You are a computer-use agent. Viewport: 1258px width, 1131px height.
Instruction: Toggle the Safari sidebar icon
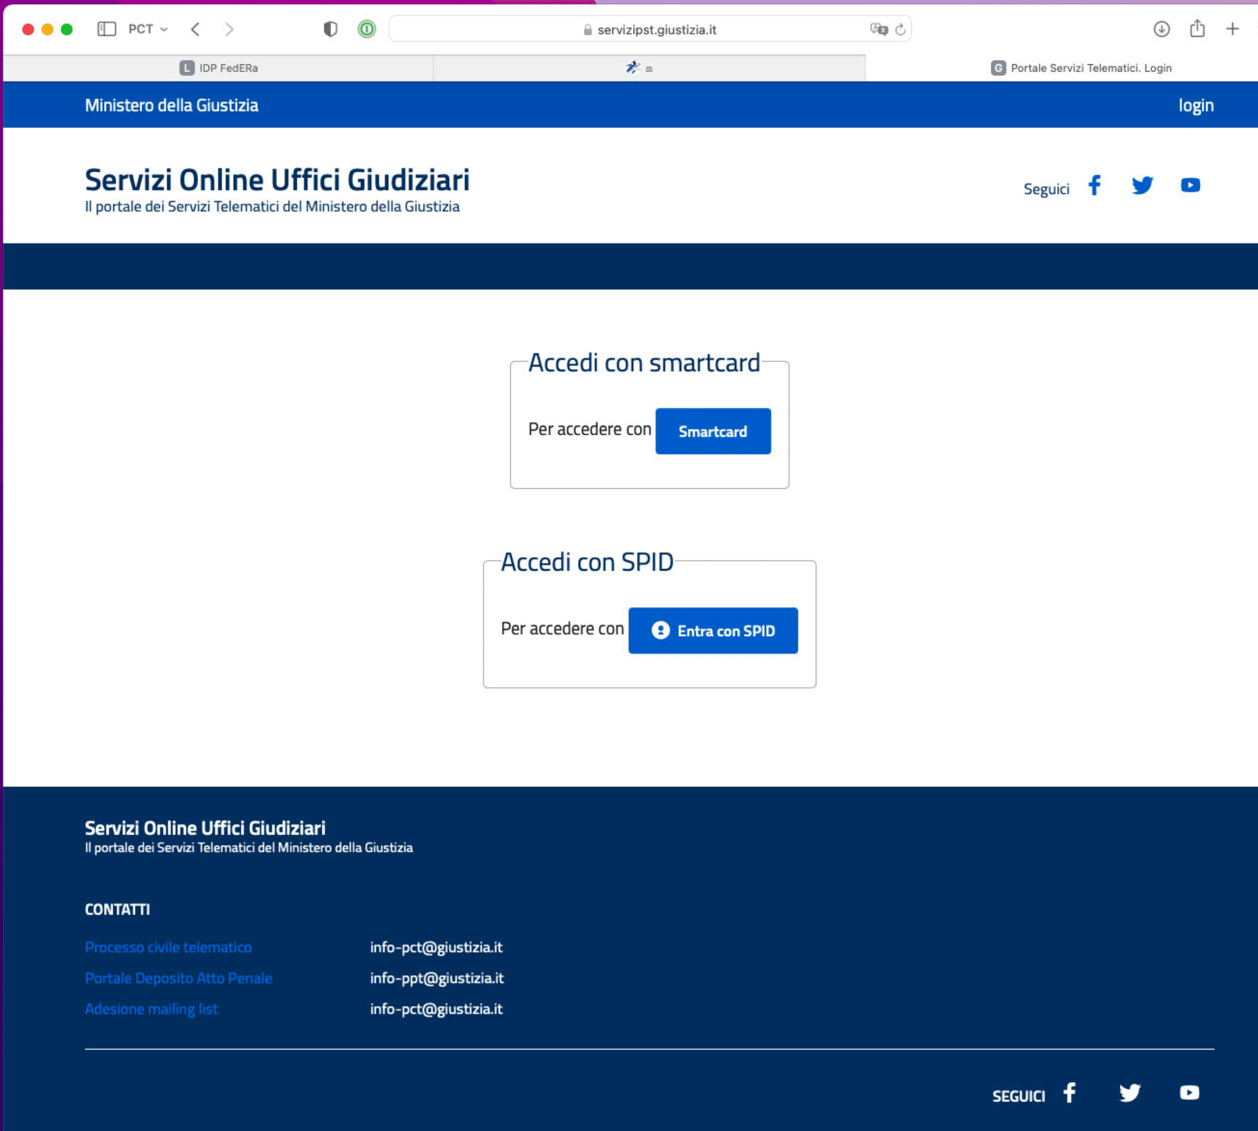click(107, 29)
